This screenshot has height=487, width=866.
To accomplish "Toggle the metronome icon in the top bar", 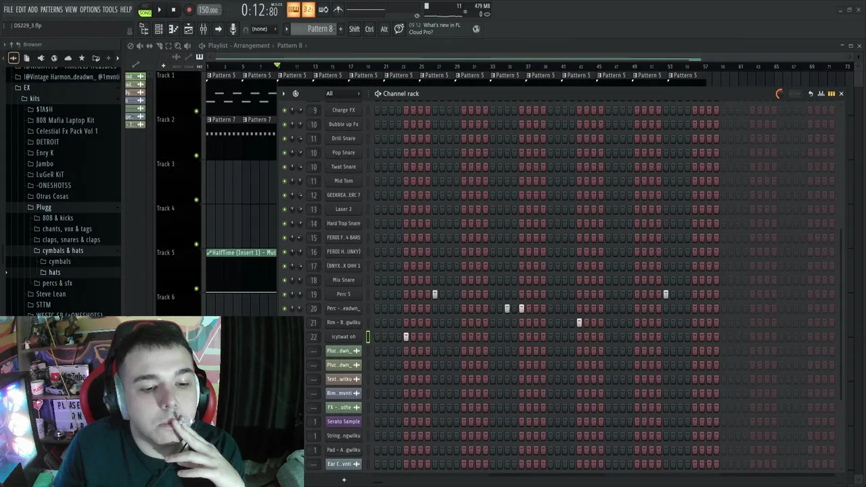I will click(x=338, y=9).
